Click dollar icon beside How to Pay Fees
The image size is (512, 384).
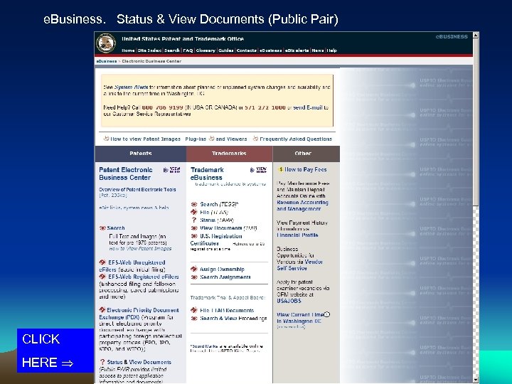[280, 169]
